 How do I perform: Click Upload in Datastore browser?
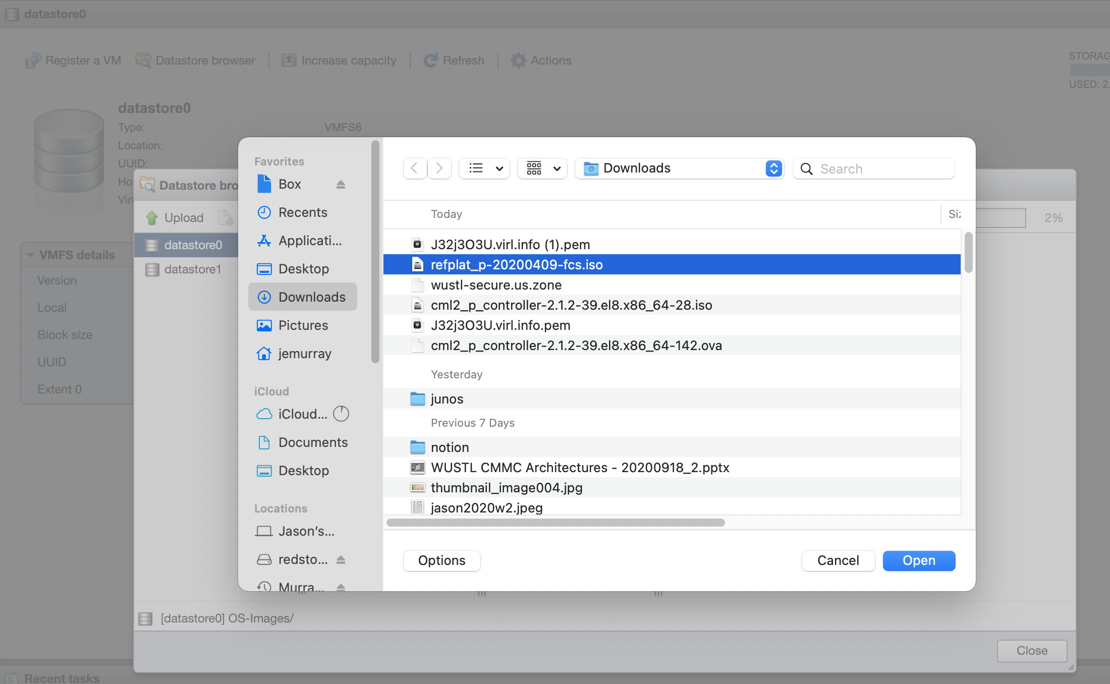pos(176,218)
